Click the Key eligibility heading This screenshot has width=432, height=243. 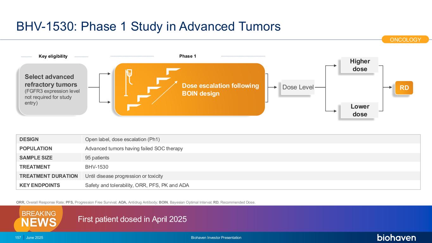click(53, 56)
